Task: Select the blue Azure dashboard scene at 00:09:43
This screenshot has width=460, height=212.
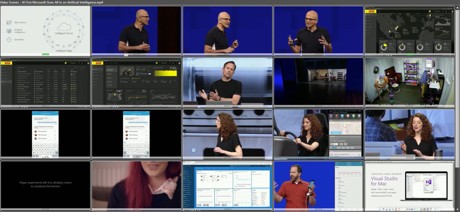Action: (x=227, y=186)
